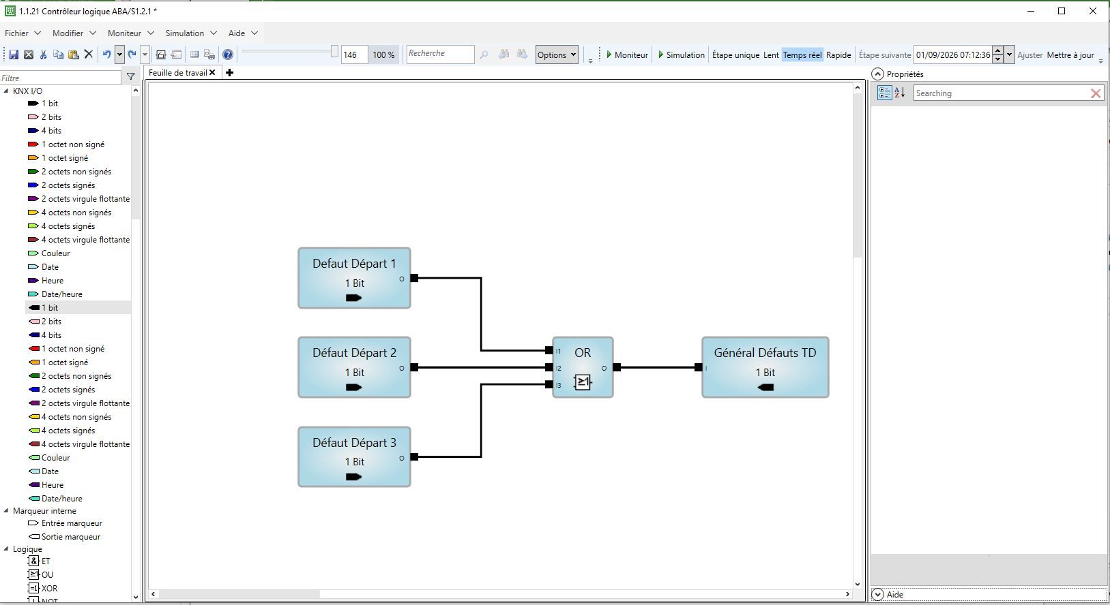Screen dimensions: 1110x605
Task: Collapse the KNX I/O tree group
Action: click(x=6, y=91)
